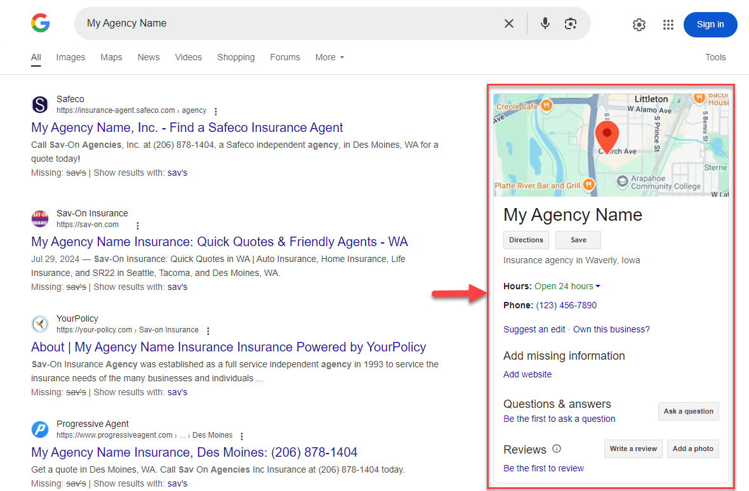Click sav's link under Safeco result

(177, 173)
